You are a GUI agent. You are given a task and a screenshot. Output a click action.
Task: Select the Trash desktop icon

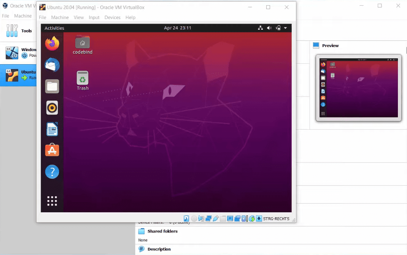click(83, 81)
